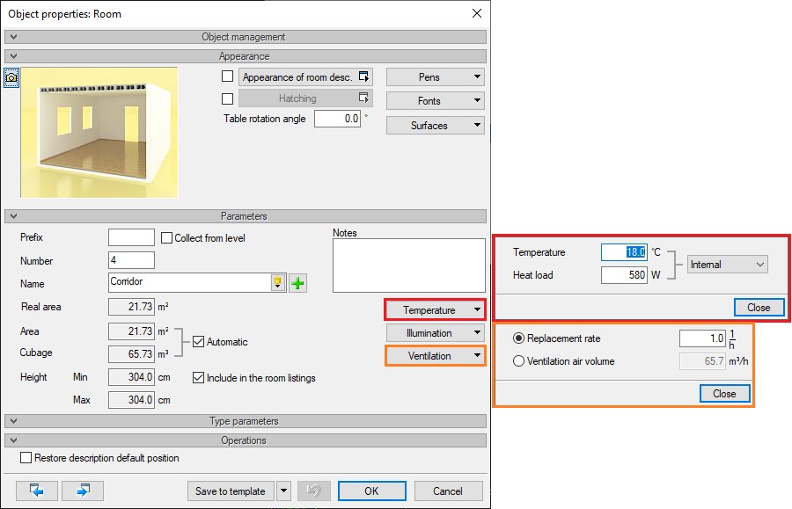Viewport: 792px width, 509px height.
Task: Collapse the Parameters section header
Action: (x=246, y=216)
